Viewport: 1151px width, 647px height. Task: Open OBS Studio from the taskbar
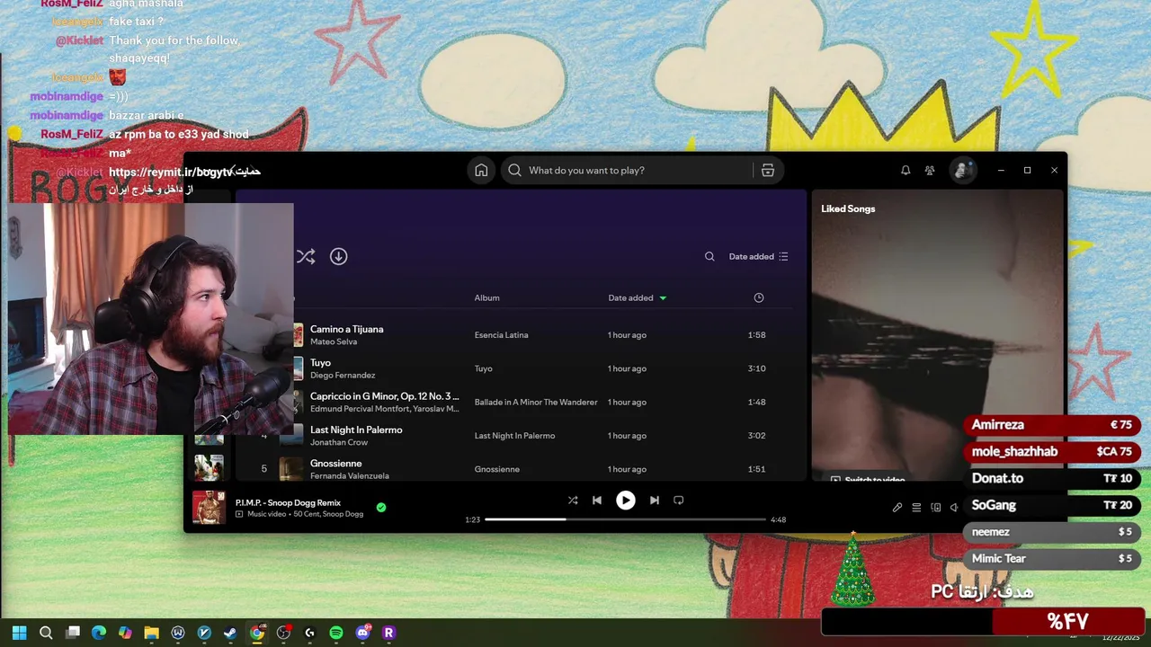(283, 633)
